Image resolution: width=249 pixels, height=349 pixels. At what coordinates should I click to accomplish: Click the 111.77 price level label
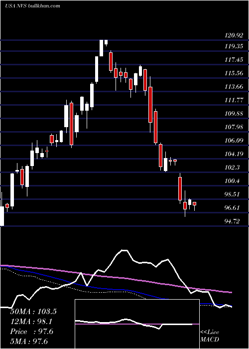[x=234, y=100]
